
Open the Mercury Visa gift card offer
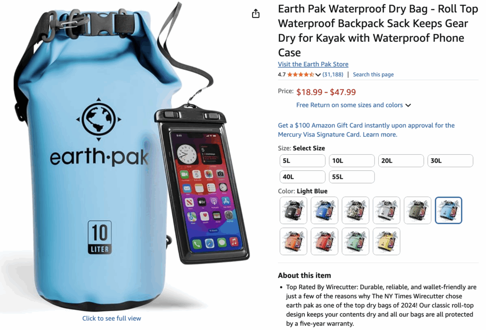366,130
